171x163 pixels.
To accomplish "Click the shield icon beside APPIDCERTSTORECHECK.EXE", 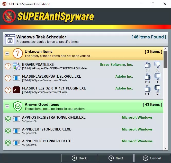I will click(8, 131).
